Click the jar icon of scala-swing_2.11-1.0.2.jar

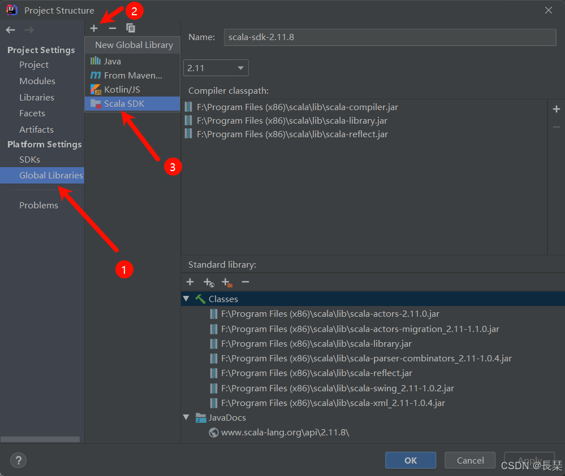point(214,388)
